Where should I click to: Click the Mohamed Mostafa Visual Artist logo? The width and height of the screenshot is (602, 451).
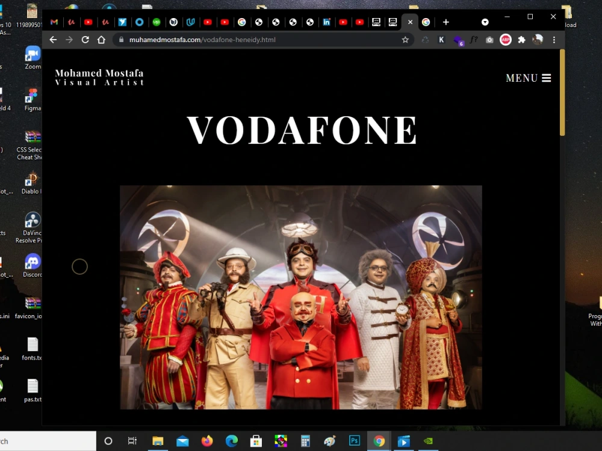pos(99,77)
